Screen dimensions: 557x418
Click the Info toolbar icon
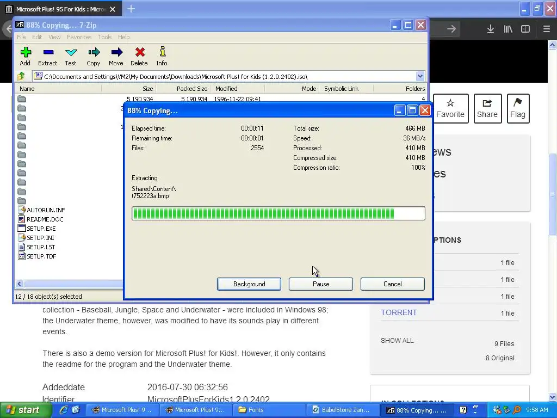[x=162, y=56]
